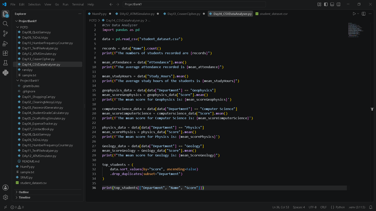The height and width of the screenshot is (211, 376).
Task: Toggle the Primary Side Bar layout button
Action: tap(326, 4)
